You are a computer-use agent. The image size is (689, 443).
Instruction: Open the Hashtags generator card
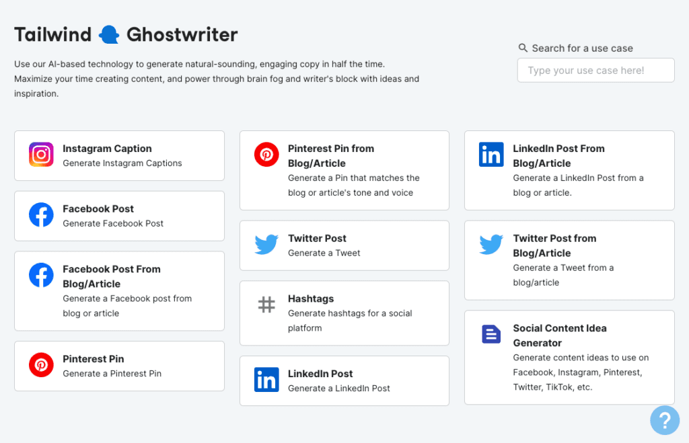344,313
